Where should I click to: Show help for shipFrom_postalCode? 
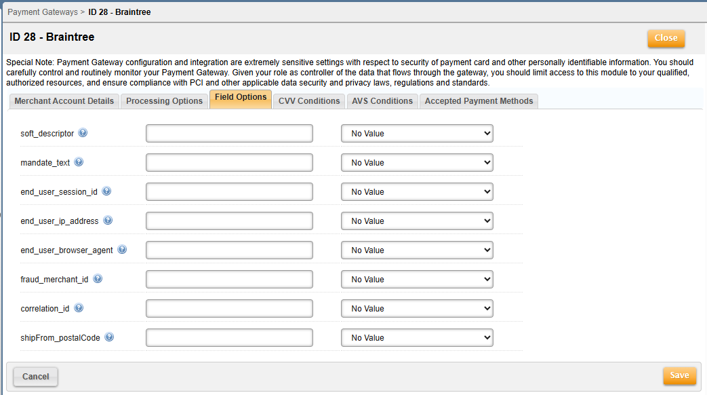point(109,337)
